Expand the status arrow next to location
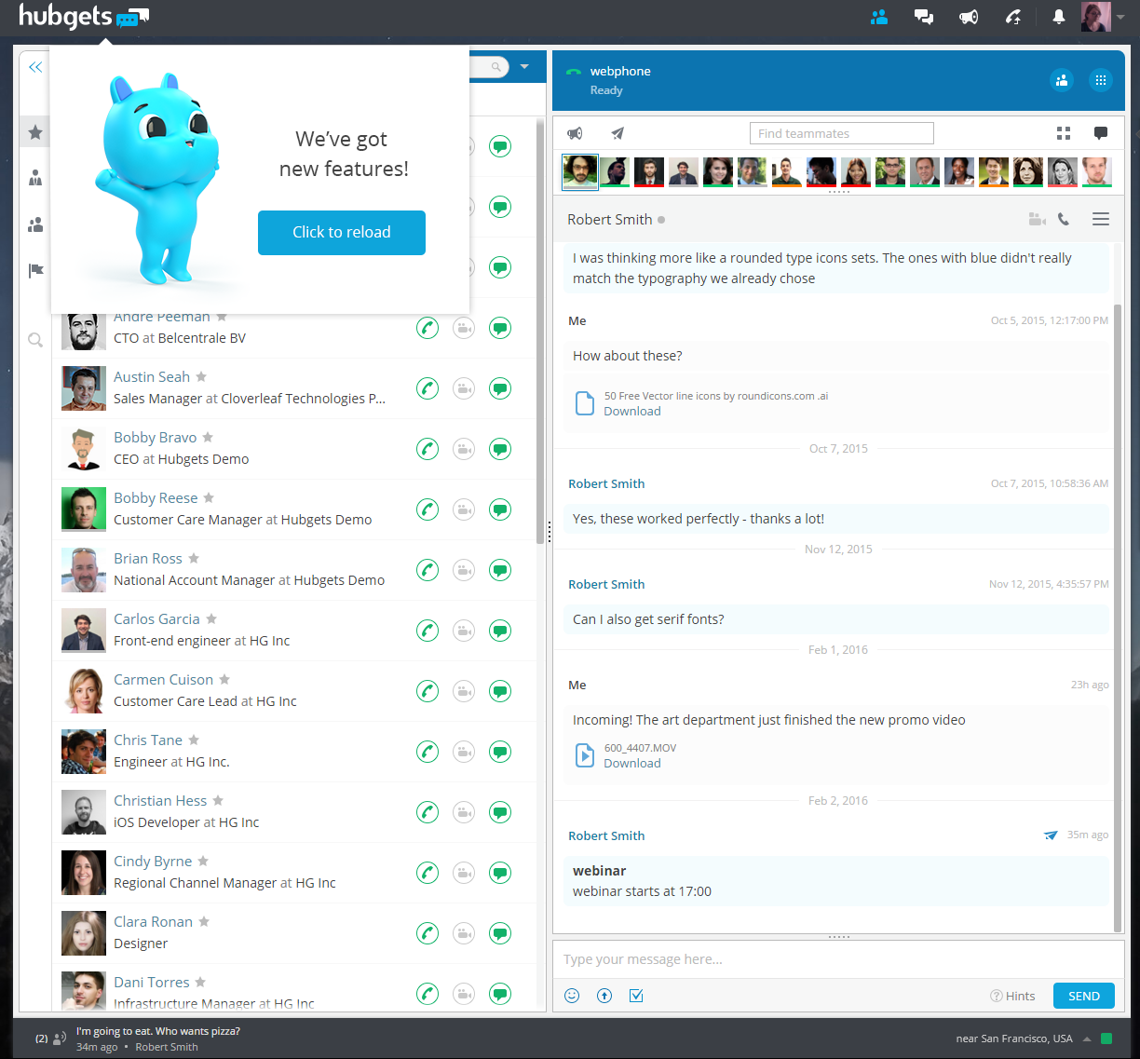The height and width of the screenshot is (1059, 1140). (1086, 1039)
